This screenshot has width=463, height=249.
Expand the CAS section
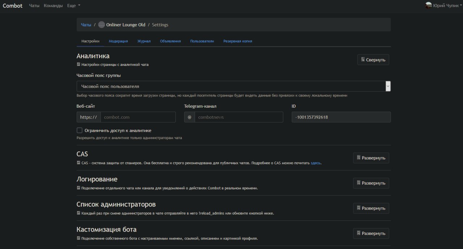tap(371, 158)
